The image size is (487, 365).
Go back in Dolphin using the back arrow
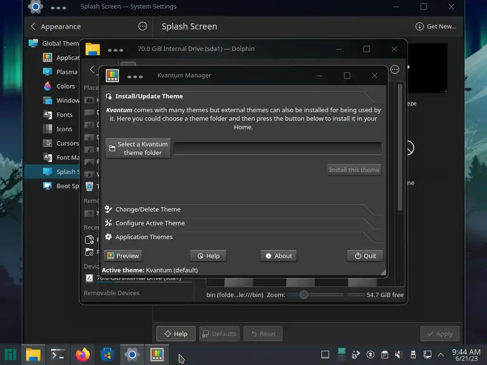pyautogui.click(x=92, y=69)
